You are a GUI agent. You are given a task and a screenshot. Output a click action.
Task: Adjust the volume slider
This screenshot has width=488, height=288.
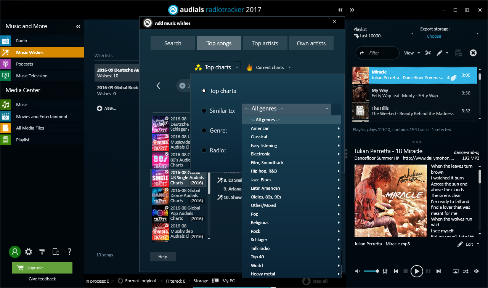coord(371,271)
